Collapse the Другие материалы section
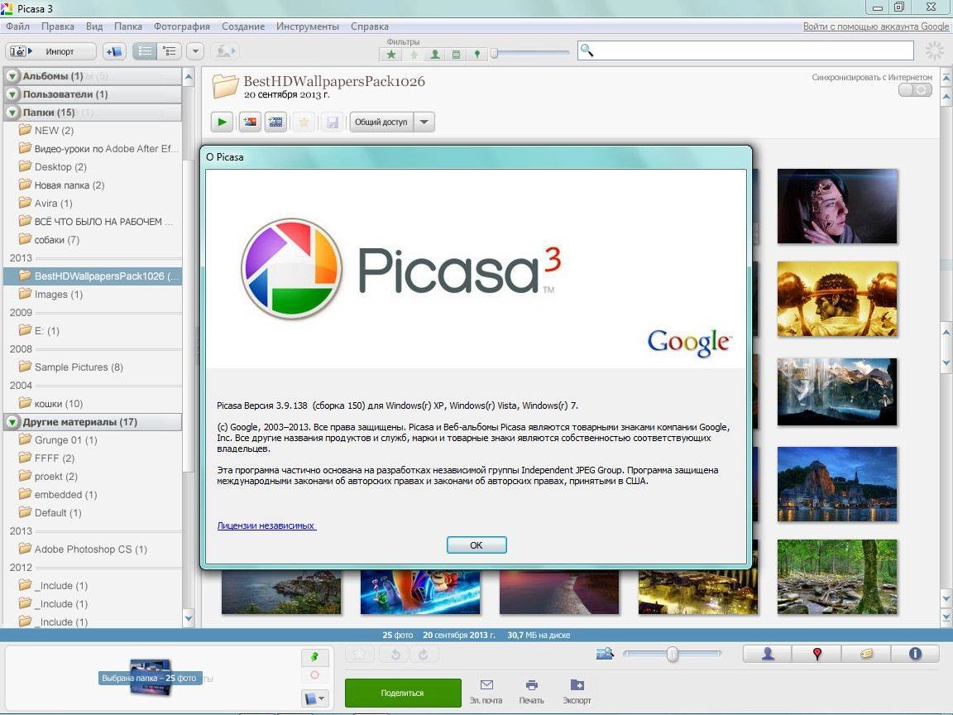This screenshot has width=953, height=715. pos(12,422)
